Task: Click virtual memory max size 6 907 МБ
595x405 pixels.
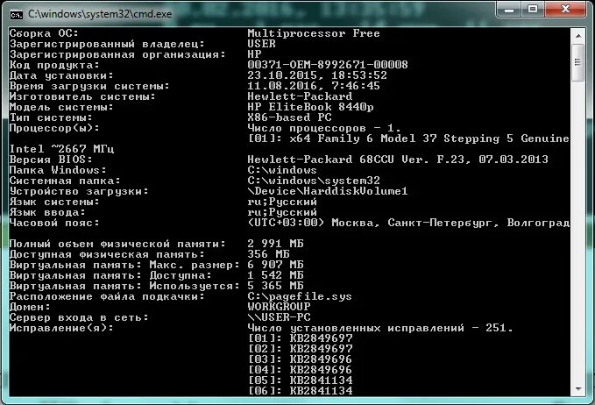Action: [275, 265]
